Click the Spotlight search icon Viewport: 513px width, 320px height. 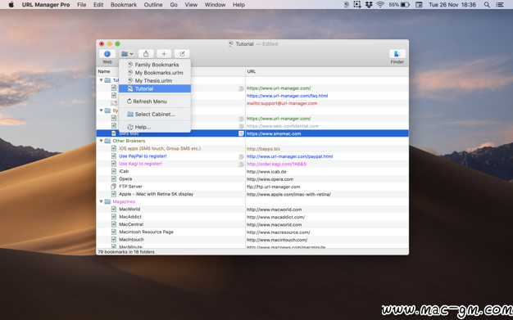[487, 5]
